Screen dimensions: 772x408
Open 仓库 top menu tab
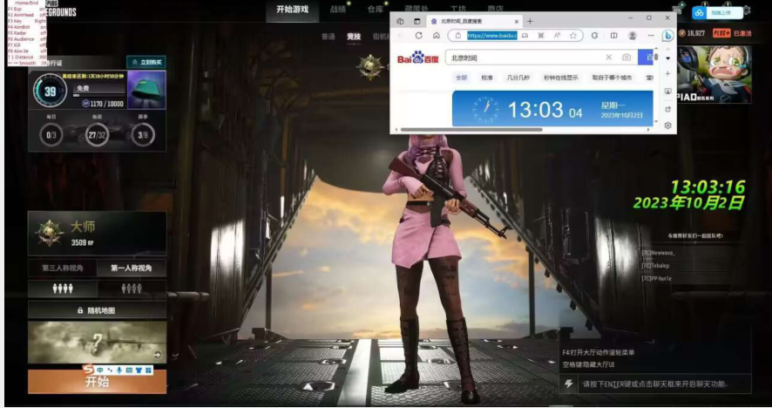376,10
